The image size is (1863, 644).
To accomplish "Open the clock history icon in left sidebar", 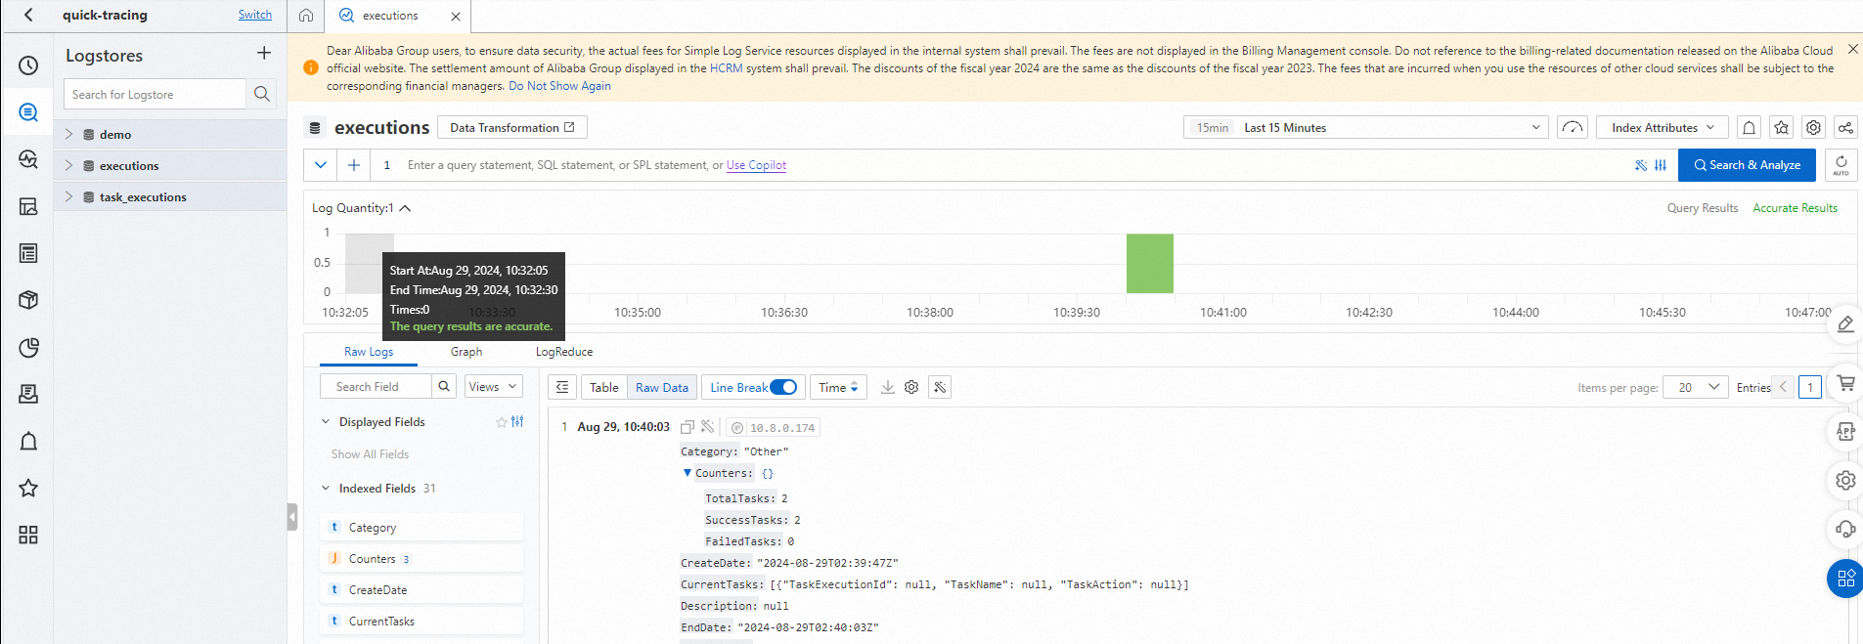I will click(x=28, y=65).
